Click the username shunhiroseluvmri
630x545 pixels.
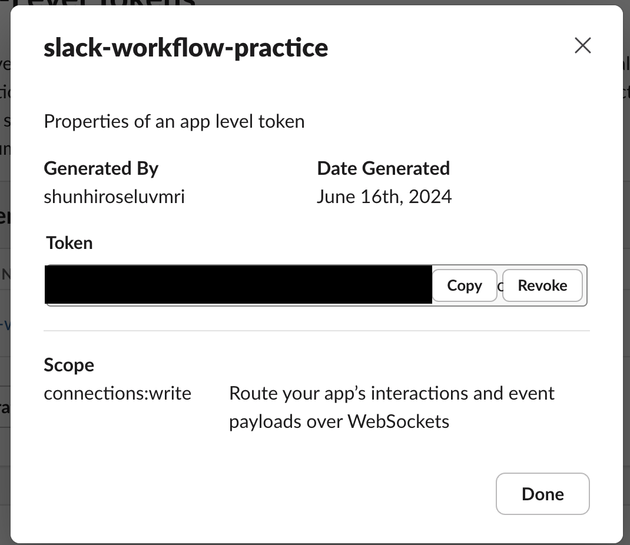tap(114, 196)
